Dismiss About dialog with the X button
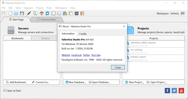Image resolution: width=188 pixels, height=99 pixels. tap(124, 26)
